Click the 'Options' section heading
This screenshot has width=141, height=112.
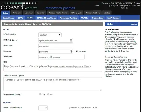pos(7,102)
